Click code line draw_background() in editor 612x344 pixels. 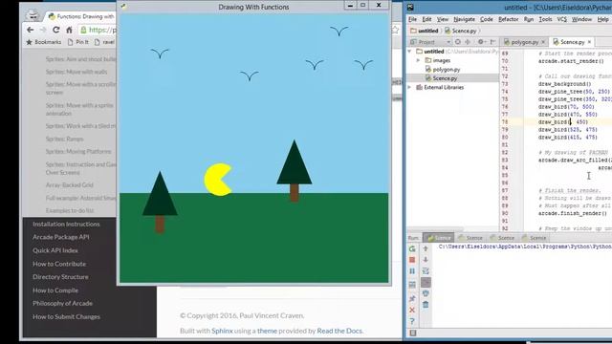[565, 84]
